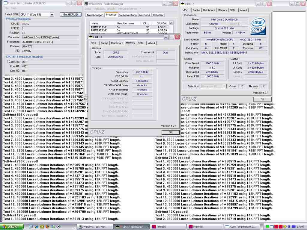The height and width of the screenshot is (230, 307).
Task: Click Cycle Time 12 clocks value
Action: click(142, 94)
